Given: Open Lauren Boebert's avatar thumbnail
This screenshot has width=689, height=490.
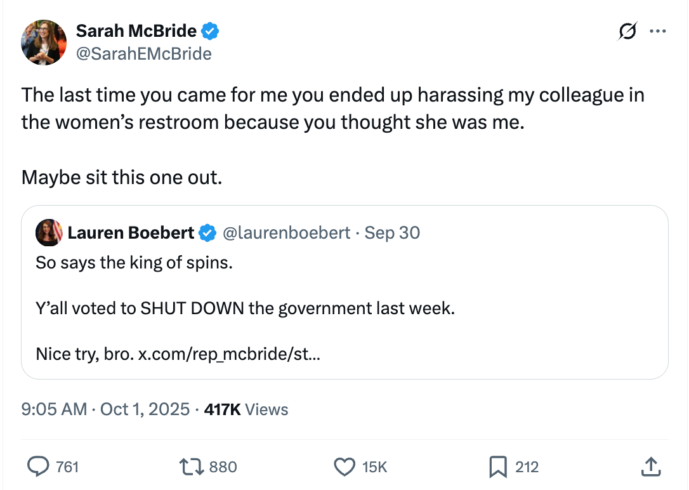Looking at the screenshot, I should tap(49, 233).
